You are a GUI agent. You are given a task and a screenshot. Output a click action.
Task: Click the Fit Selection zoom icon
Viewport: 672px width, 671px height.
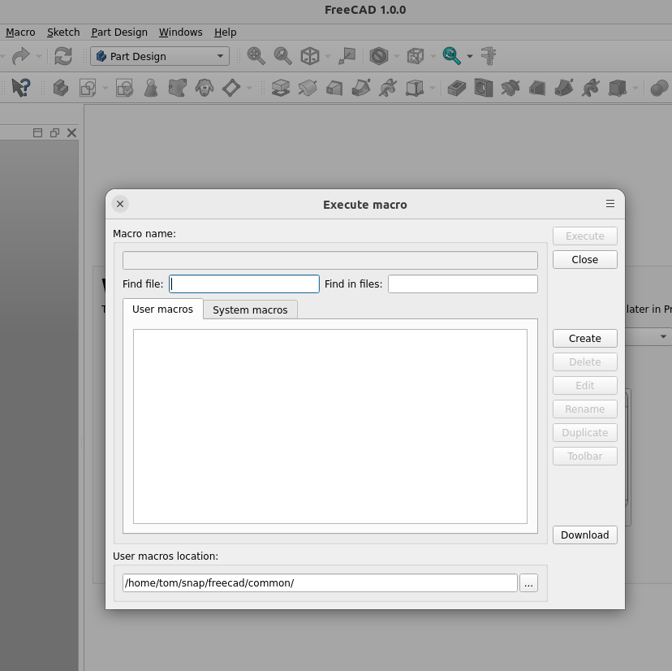click(282, 56)
